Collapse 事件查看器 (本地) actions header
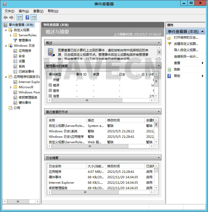Screen dimensions: 208x212 [203, 31]
